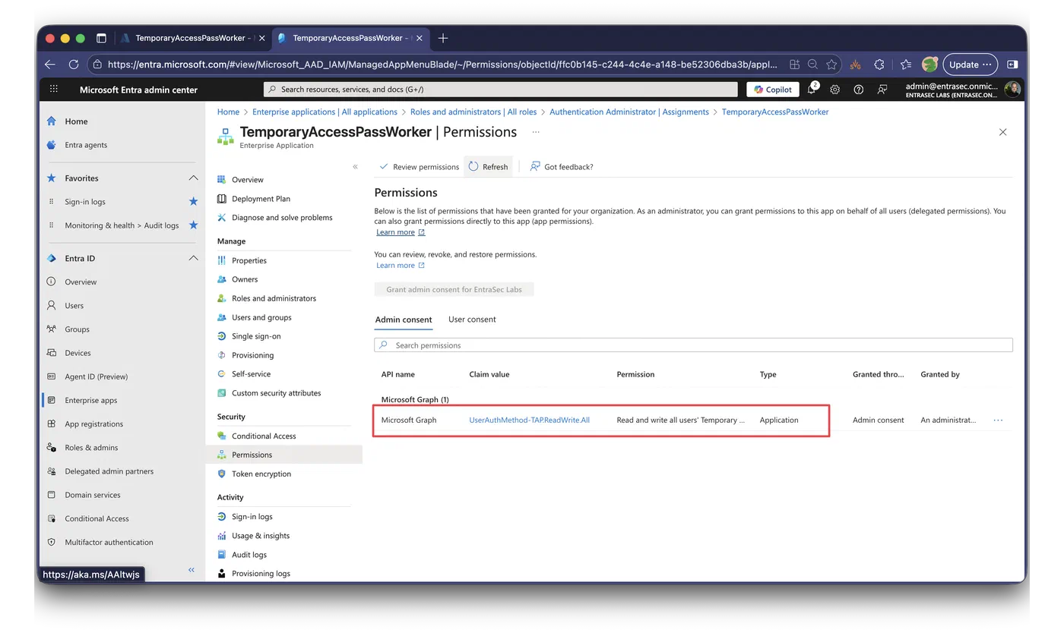The height and width of the screenshot is (633, 1064).
Task: Go back with browser back arrow
Action: (50, 65)
